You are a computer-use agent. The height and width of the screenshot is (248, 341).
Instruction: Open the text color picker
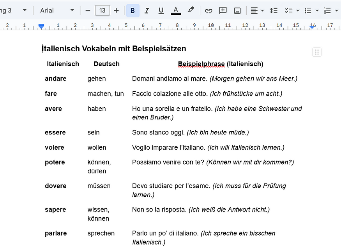176,10
